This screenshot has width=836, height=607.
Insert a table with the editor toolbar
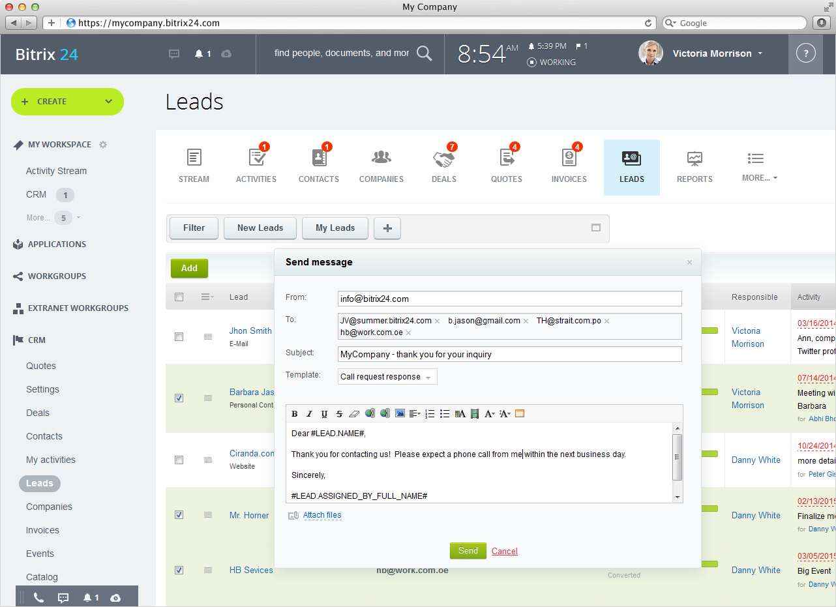point(520,413)
